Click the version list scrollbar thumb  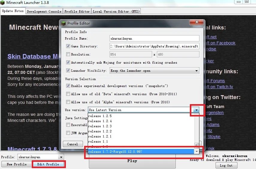coord(196,145)
